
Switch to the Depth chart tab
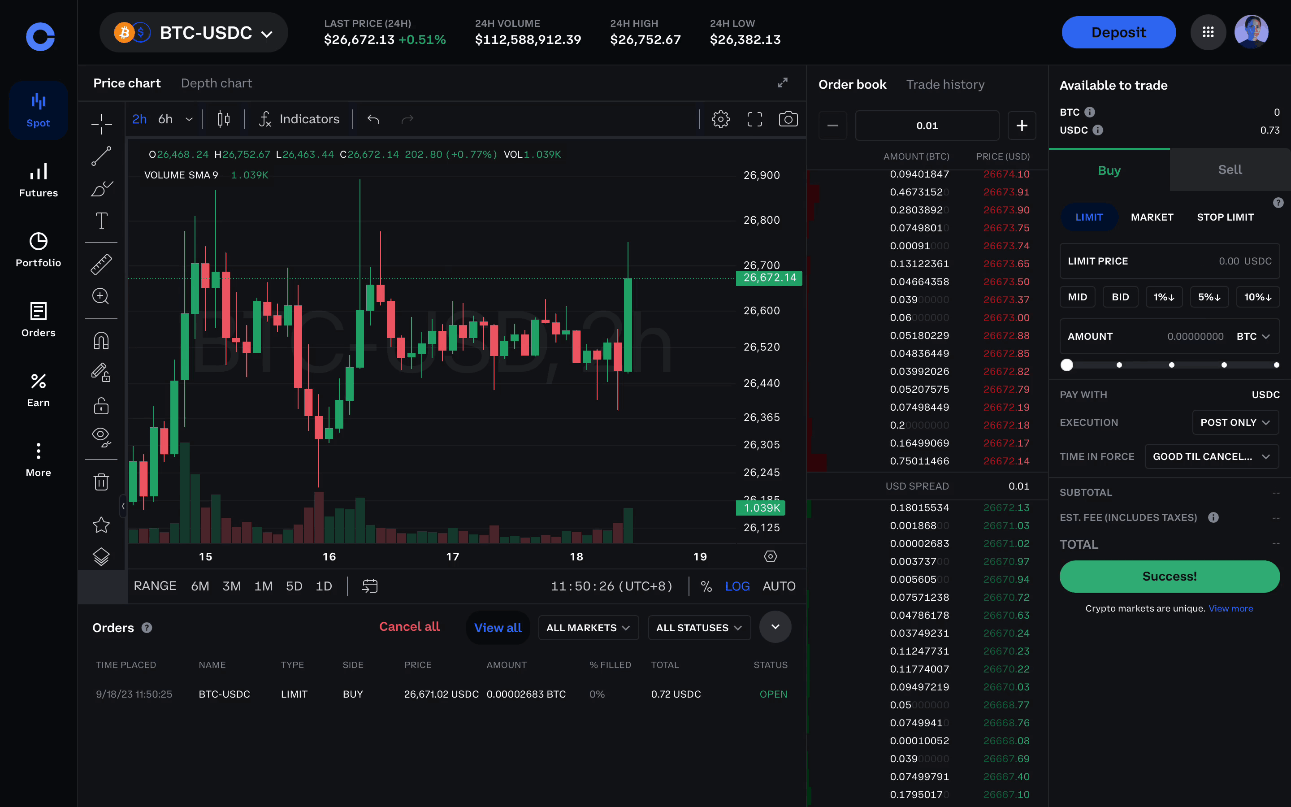click(216, 83)
